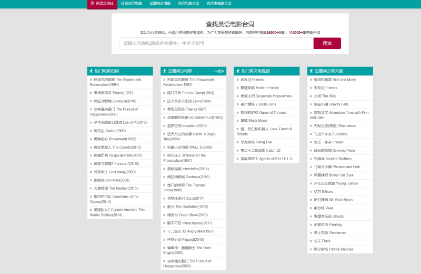Open 12 Angry Men(1957) link
The width and height of the screenshot is (421, 274).
tap(191, 232)
